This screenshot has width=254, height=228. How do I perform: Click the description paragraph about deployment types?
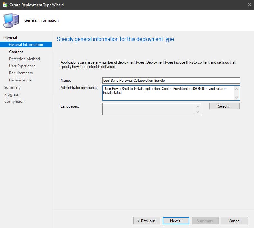pyautogui.click(x=148, y=64)
